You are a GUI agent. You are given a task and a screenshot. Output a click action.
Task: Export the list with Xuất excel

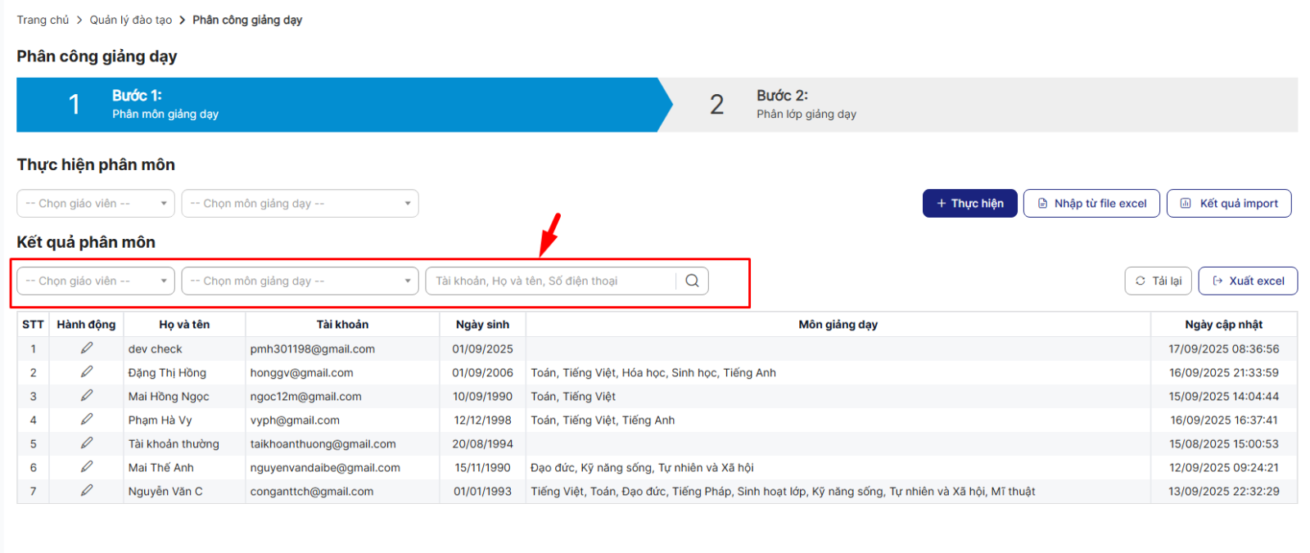pyautogui.click(x=1248, y=281)
